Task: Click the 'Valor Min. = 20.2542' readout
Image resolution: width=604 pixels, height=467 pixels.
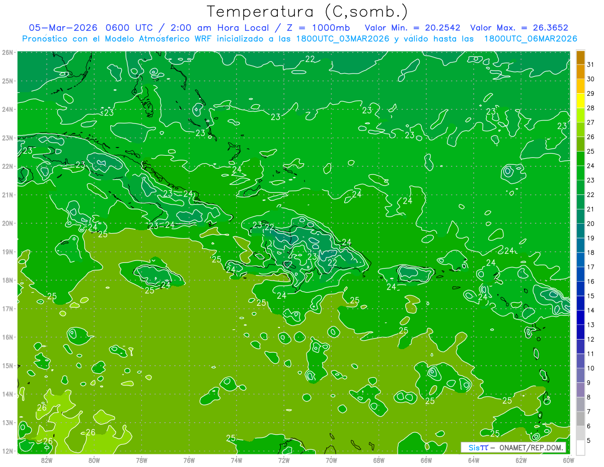Action: tap(413, 28)
